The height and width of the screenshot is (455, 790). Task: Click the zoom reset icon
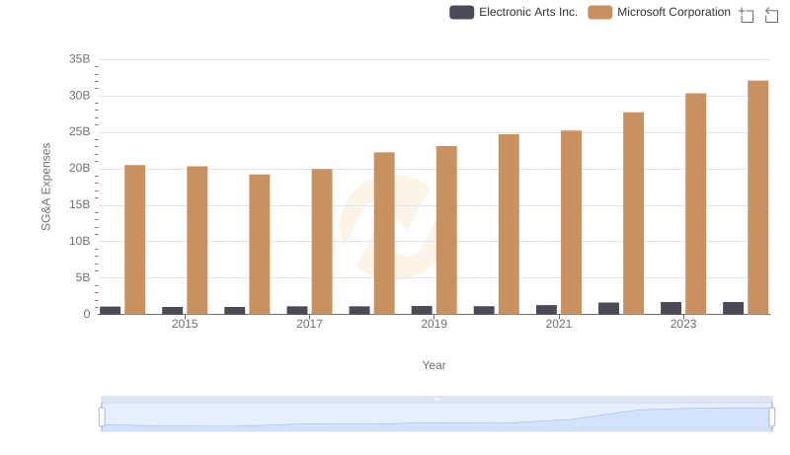pyautogui.click(x=771, y=15)
